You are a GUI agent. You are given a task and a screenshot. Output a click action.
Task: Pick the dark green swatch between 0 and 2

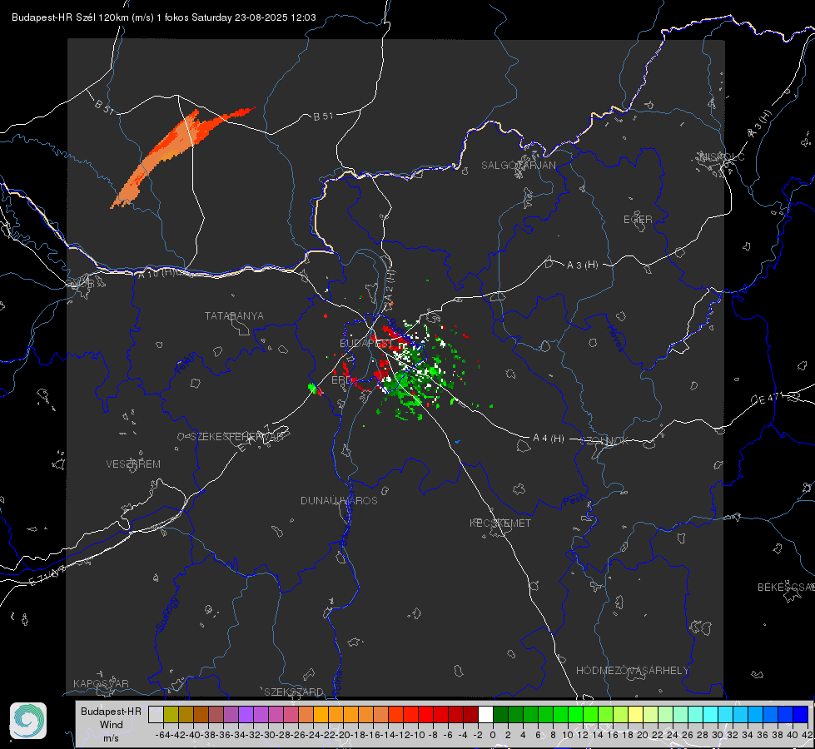[500, 715]
